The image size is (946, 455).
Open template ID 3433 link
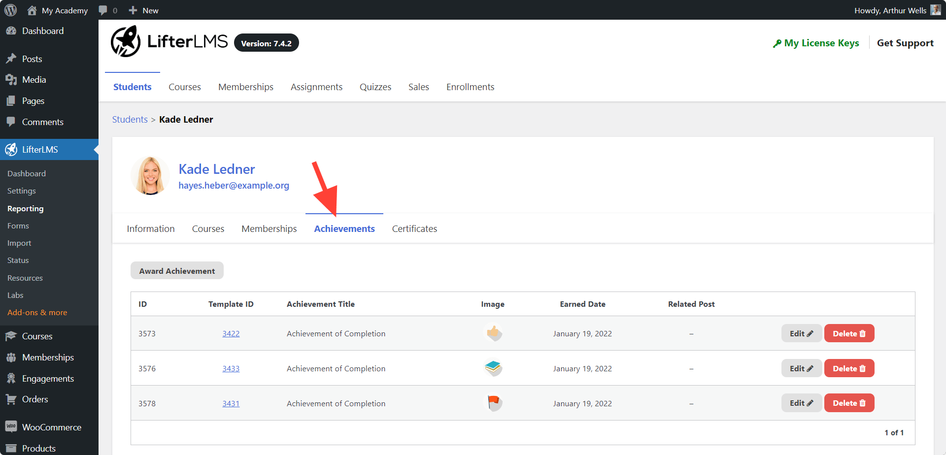click(231, 368)
